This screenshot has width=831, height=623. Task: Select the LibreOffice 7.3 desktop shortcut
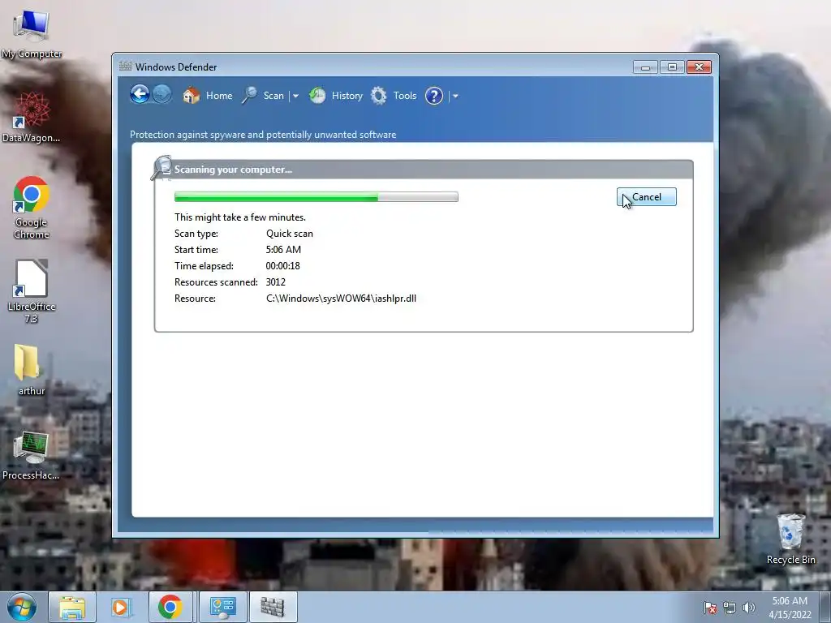32,291
